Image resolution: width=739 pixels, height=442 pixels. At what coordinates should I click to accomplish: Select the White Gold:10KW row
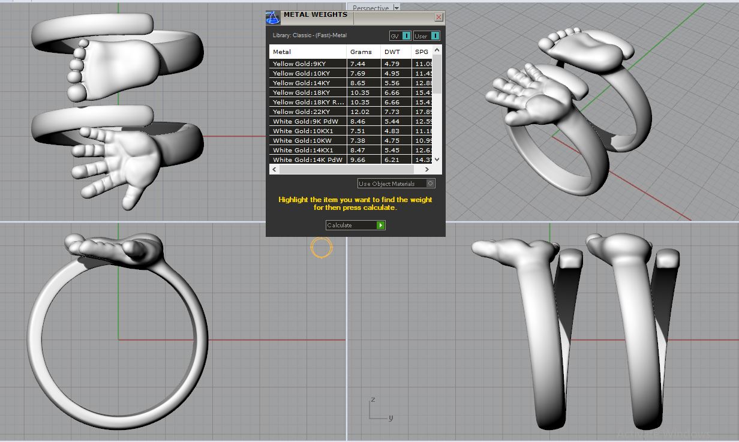302,140
